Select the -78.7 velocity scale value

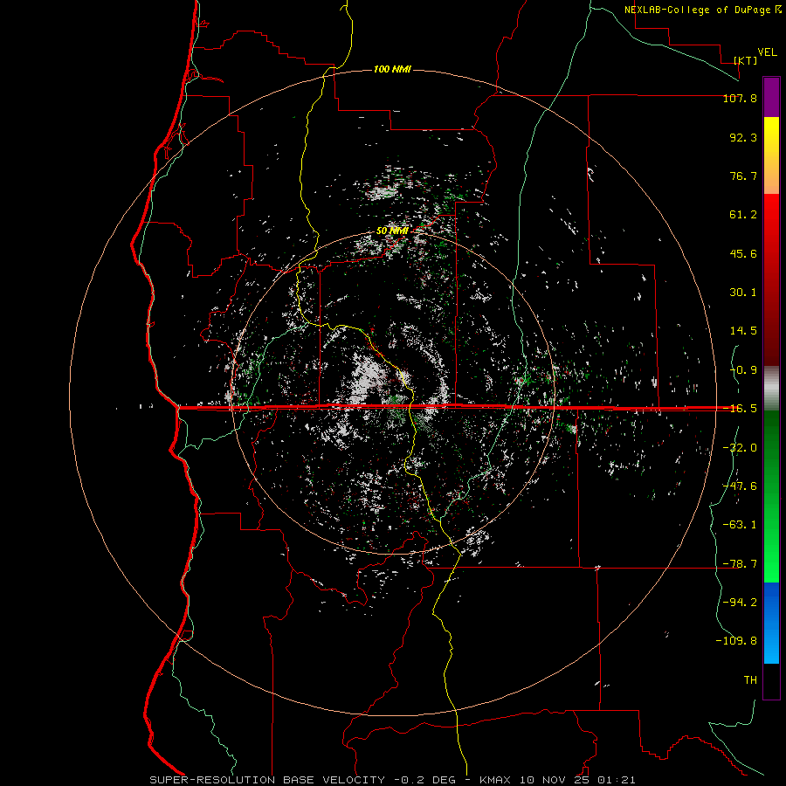pos(740,564)
